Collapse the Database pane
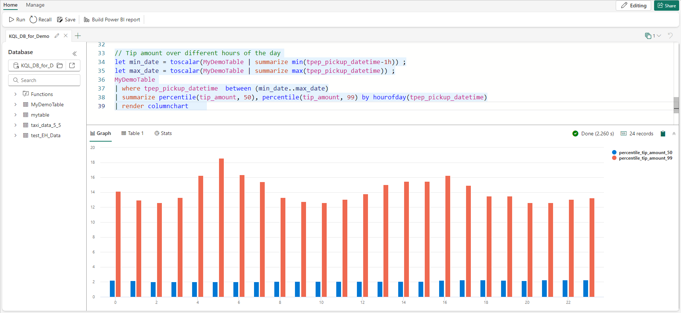Viewport: 681px width, 313px height. pyautogui.click(x=74, y=53)
